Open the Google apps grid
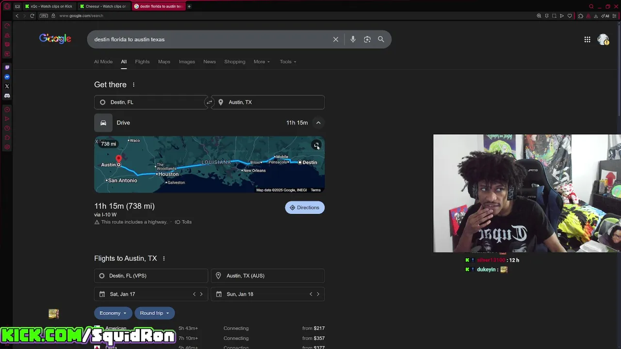Screen dimensions: 621x349 pyautogui.click(x=587, y=39)
